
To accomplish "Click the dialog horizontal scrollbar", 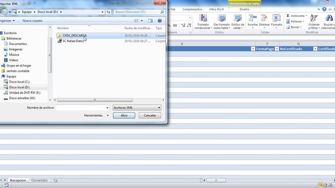I will [95, 100].
